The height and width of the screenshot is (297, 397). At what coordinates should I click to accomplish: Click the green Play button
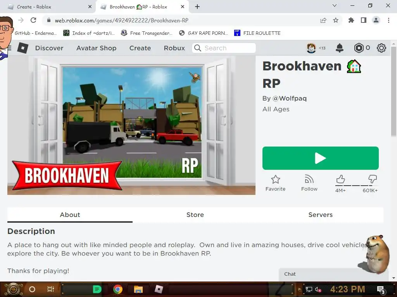tap(321, 158)
